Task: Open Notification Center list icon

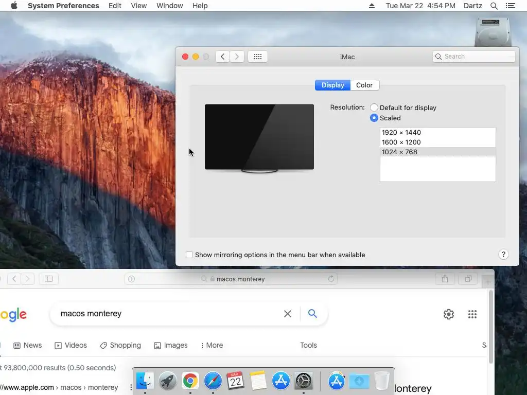Action: tap(511, 6)
